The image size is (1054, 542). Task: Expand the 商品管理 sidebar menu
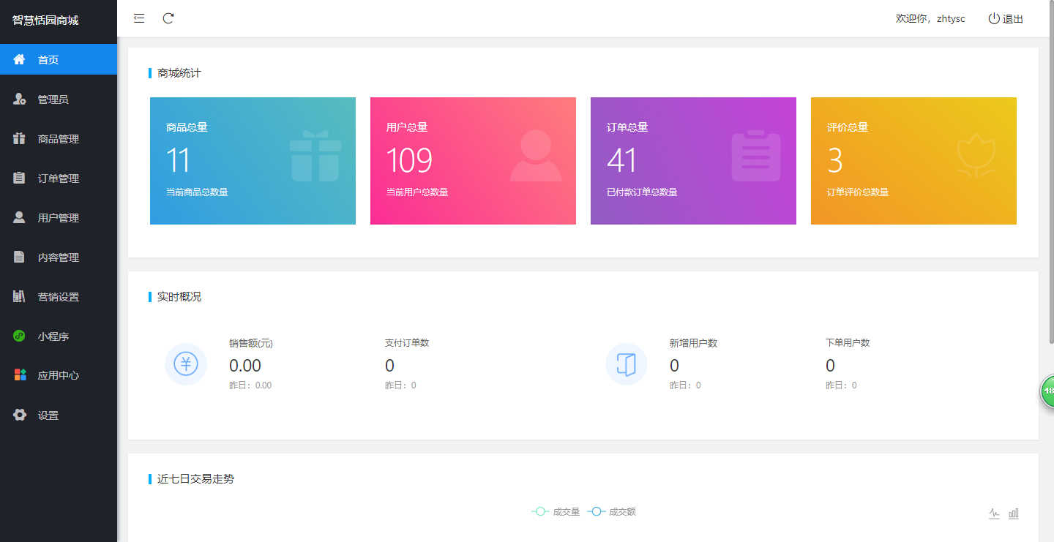tap(59, 139)
